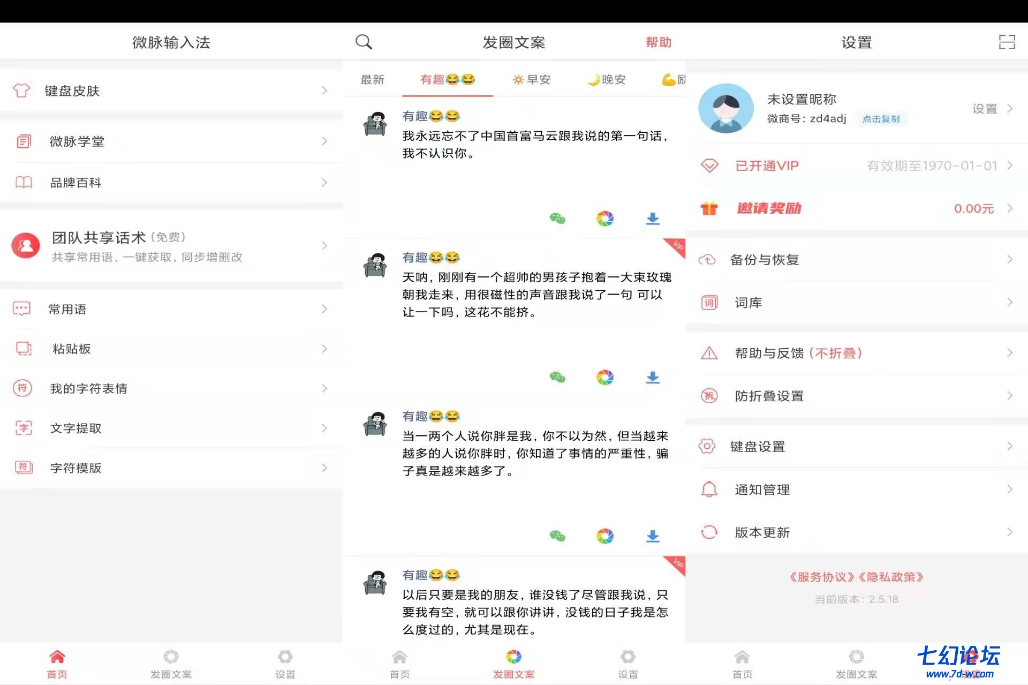The height and width of the screenshot is (685, 1028).
Task: Switch to the 早安 tab
Action: (x=532, y=80)
